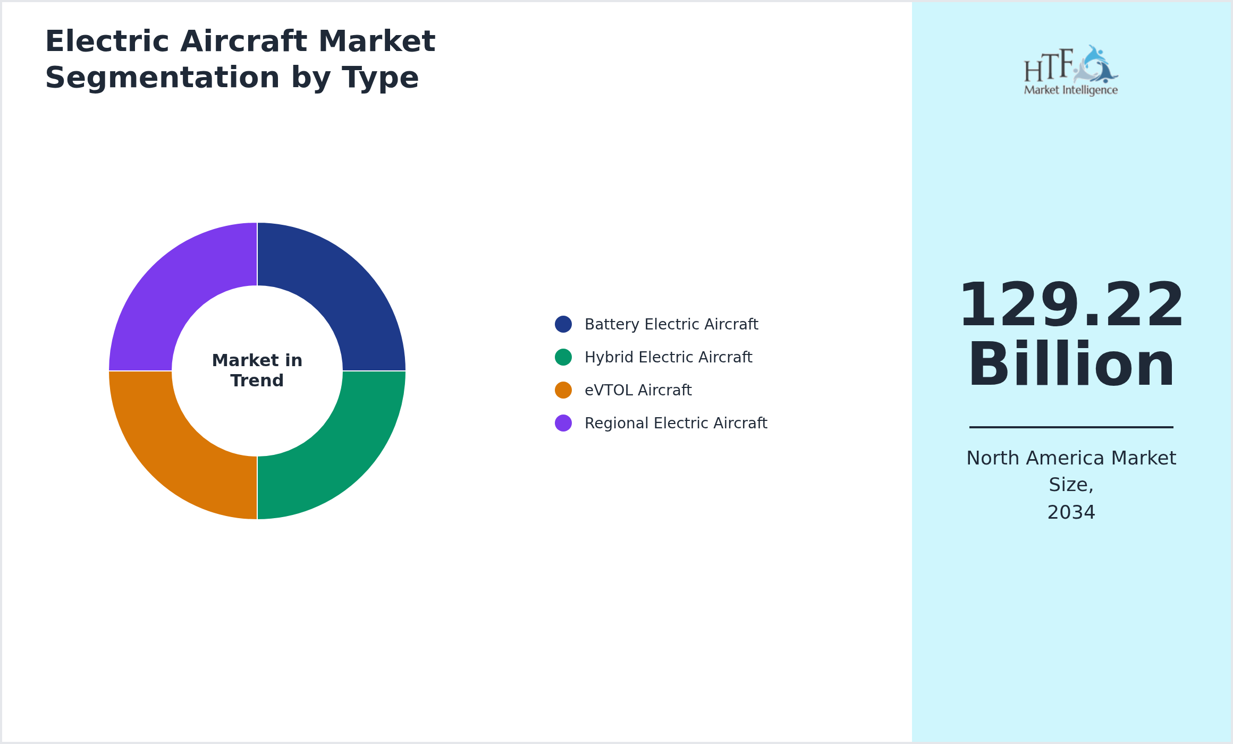1233x744 pixels.
Task: Select the Regional Electric Aircraft legend label
Action: [675, 423]
